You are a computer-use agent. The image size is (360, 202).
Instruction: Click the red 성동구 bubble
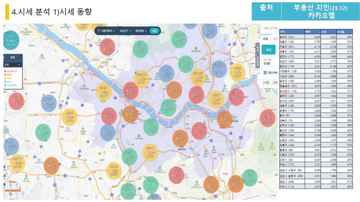pos(196,95)
